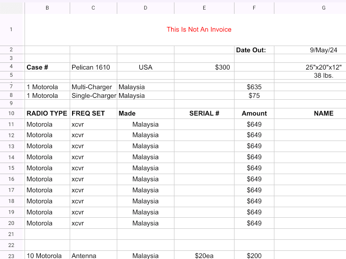Select 'Malaysia' in row 13
The height and width of the screenshot is (259, 346).
point(146,146)
